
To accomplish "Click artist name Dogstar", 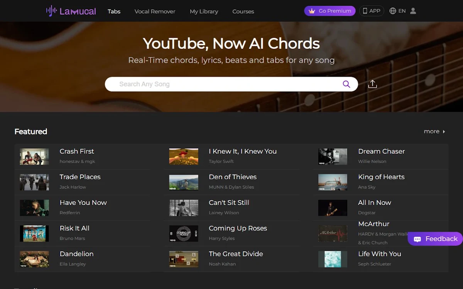I will [367, 213].
